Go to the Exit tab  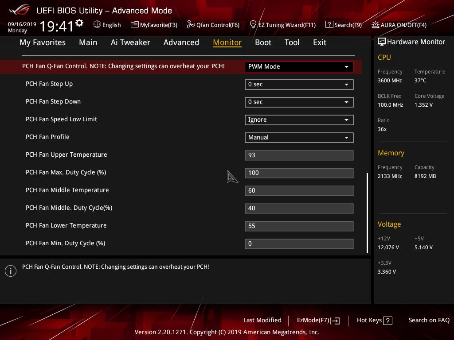pyautogui.click(x=320, y=42)
